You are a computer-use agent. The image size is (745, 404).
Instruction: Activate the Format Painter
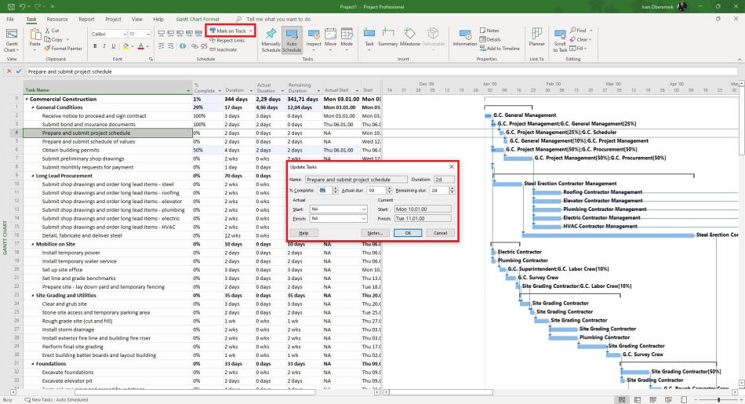pos(64,48)
